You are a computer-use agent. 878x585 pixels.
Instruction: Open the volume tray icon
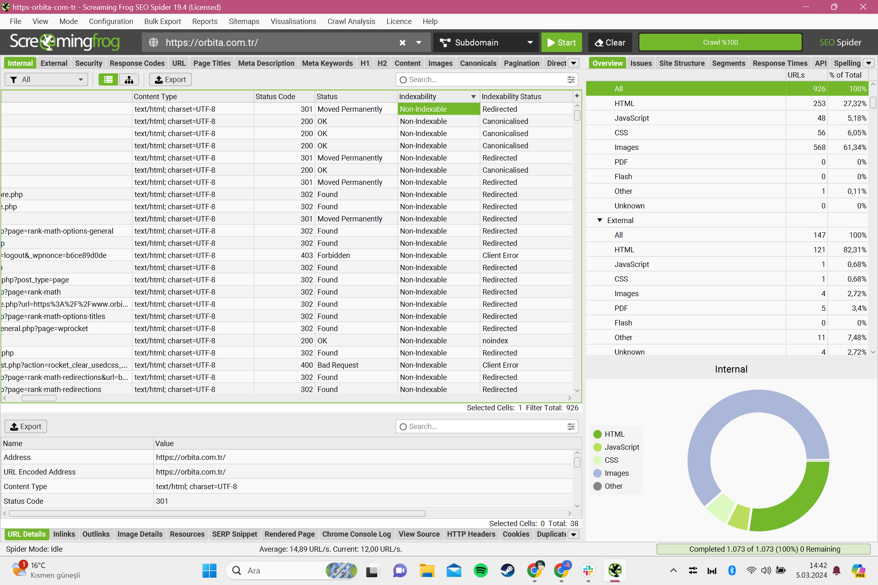766,571
